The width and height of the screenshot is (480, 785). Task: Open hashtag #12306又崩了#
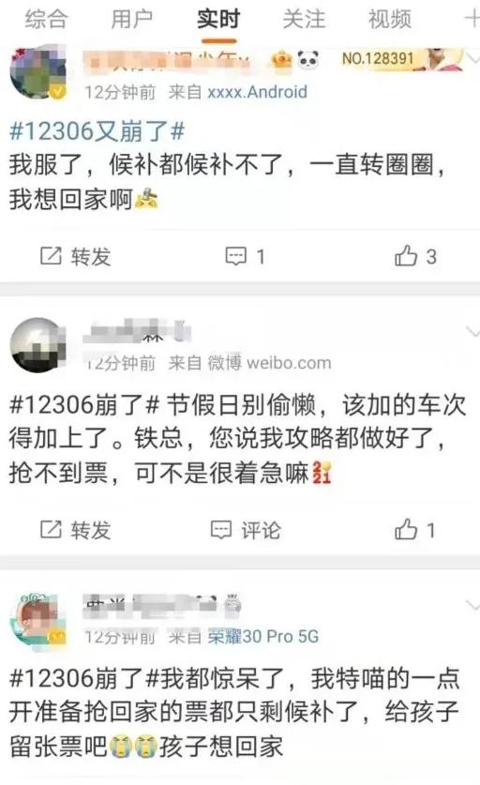(x=97, y=131)
